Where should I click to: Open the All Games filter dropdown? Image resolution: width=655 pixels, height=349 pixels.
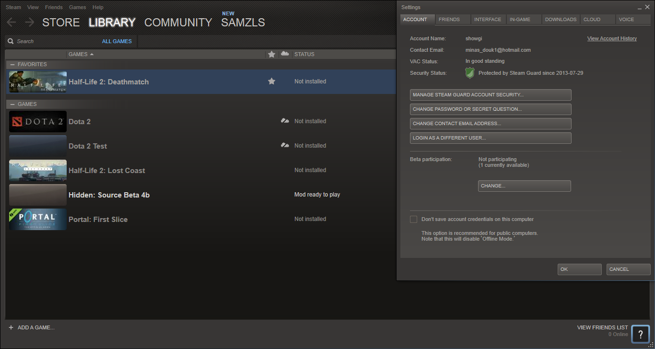pyautogui.click(x=117, y=41)
